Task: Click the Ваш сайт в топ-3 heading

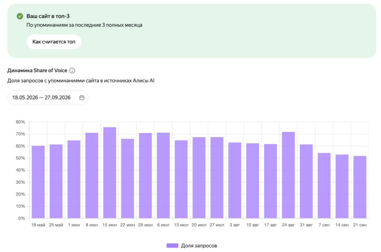Action: (48, 16)
